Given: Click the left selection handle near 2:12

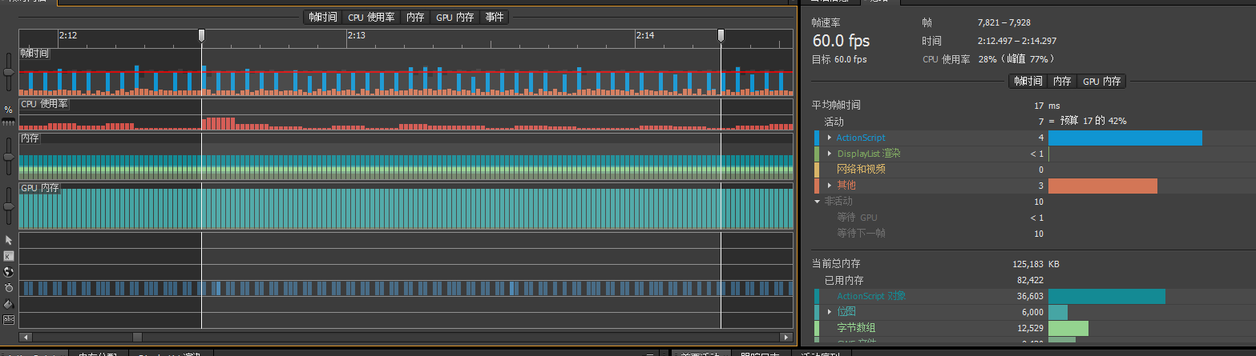Looking at the screenshot, I should pyautogui.click(x=201, y=35).
